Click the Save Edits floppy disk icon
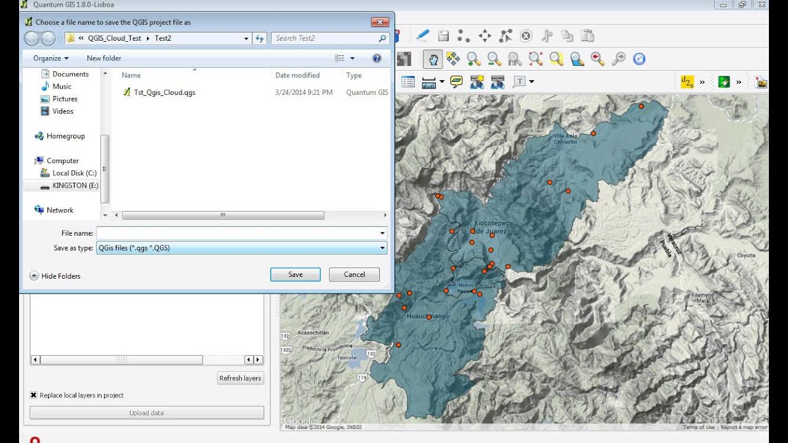The width and height of the screenshot is (788, 443). coord(443,36)
